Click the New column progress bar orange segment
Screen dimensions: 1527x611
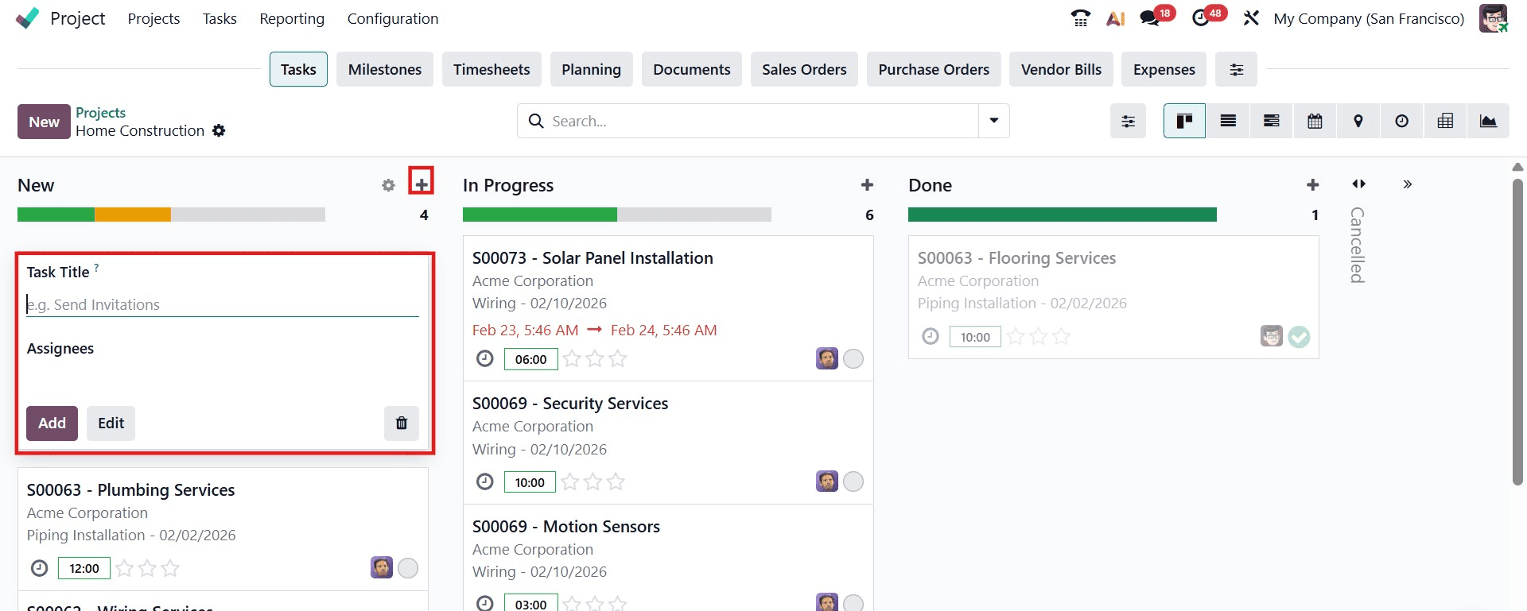[x=133, y=215]
